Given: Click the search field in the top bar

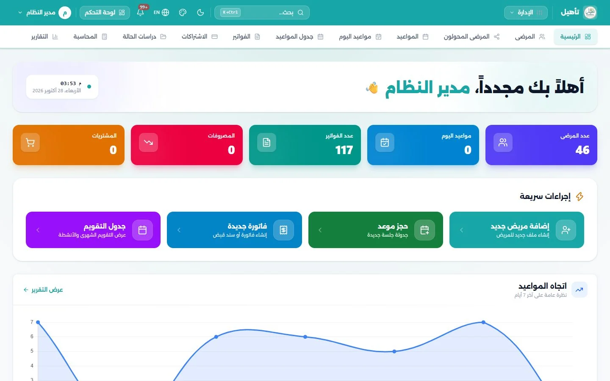Looking at the screenshot, I should [262, 12].
